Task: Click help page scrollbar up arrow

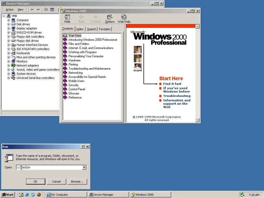Action: [x=197, y=27]
